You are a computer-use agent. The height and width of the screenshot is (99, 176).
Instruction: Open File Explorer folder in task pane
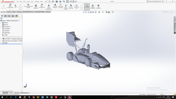click(175, 22)
